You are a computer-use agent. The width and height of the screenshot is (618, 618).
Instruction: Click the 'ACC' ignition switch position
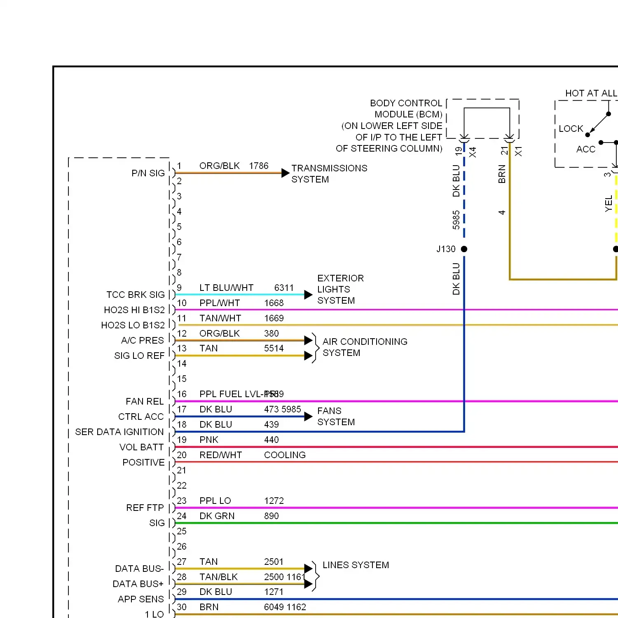[585, 149]
